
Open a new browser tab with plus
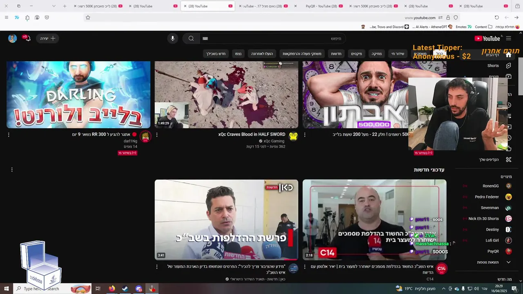click(65, 6)
